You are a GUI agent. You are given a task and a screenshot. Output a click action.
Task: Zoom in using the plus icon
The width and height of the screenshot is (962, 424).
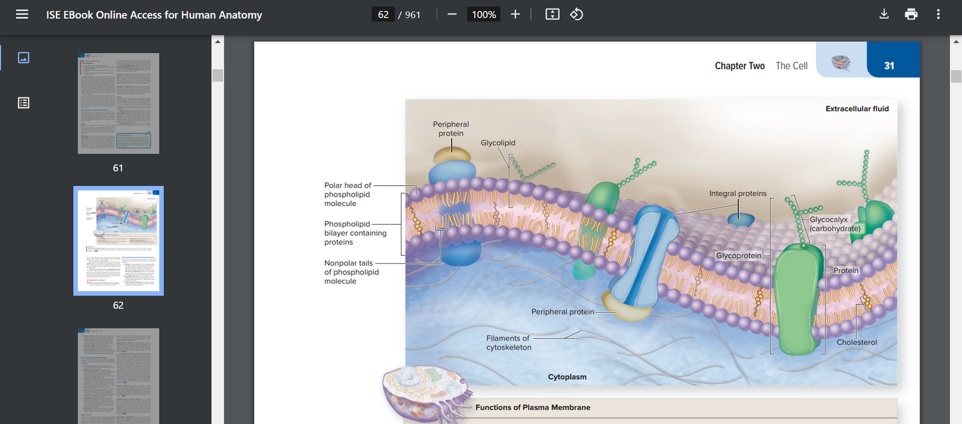pos(515,13)
